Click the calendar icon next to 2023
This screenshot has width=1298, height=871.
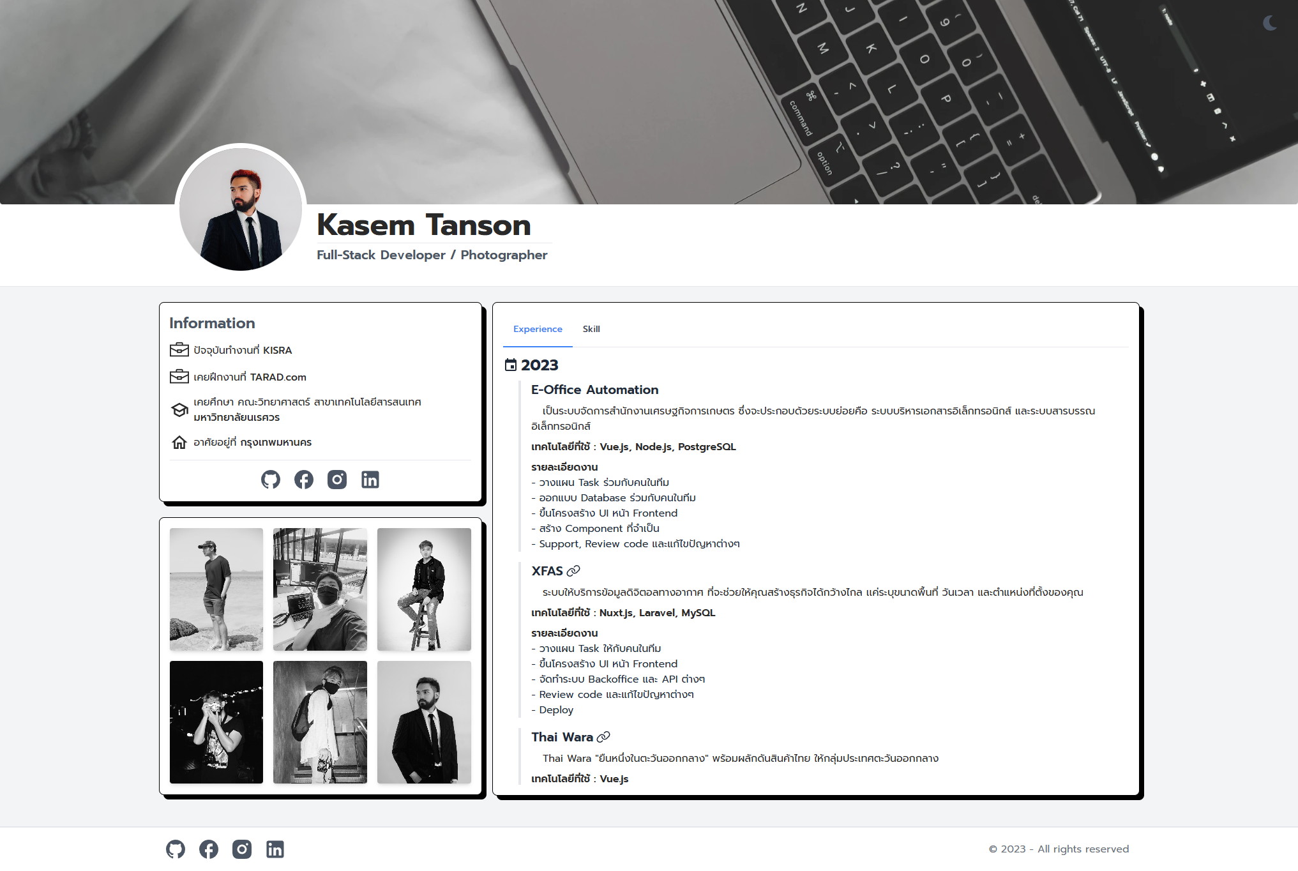[511, 365]
